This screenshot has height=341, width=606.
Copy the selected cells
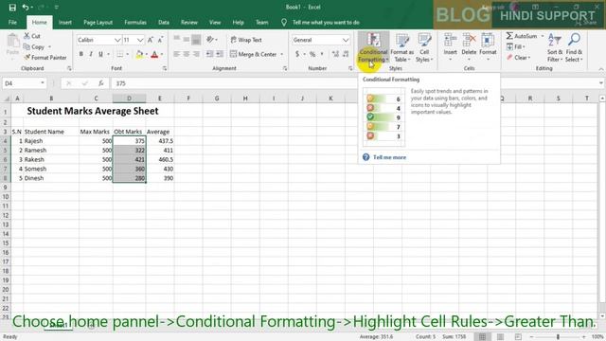coord(34,46)
